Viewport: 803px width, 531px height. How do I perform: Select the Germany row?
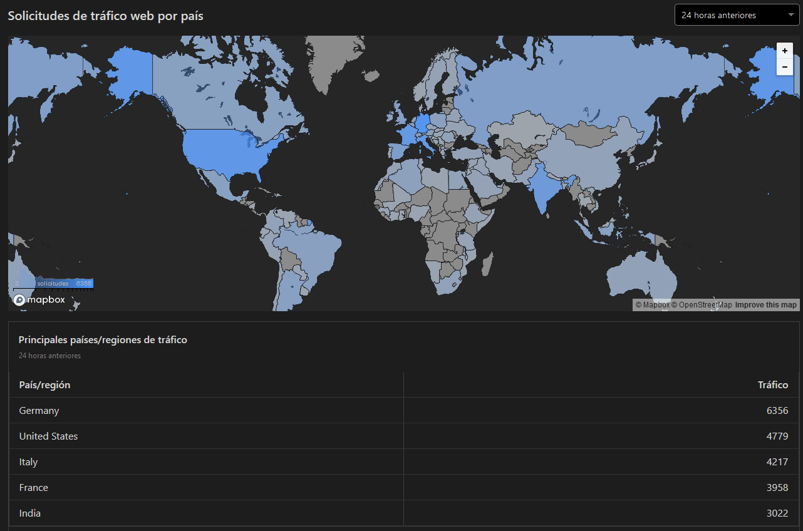point(404,411)
